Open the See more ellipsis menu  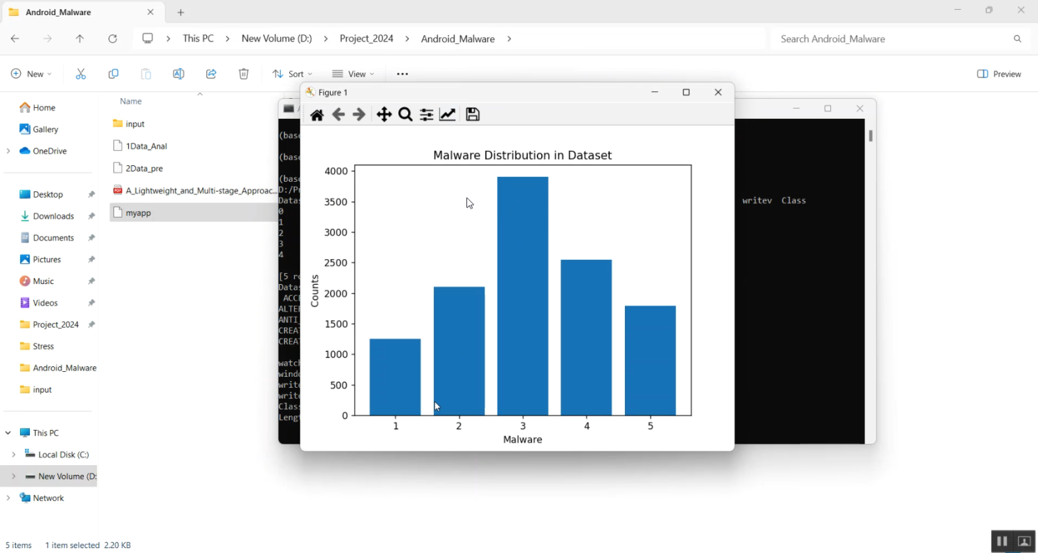pos(402,73)
